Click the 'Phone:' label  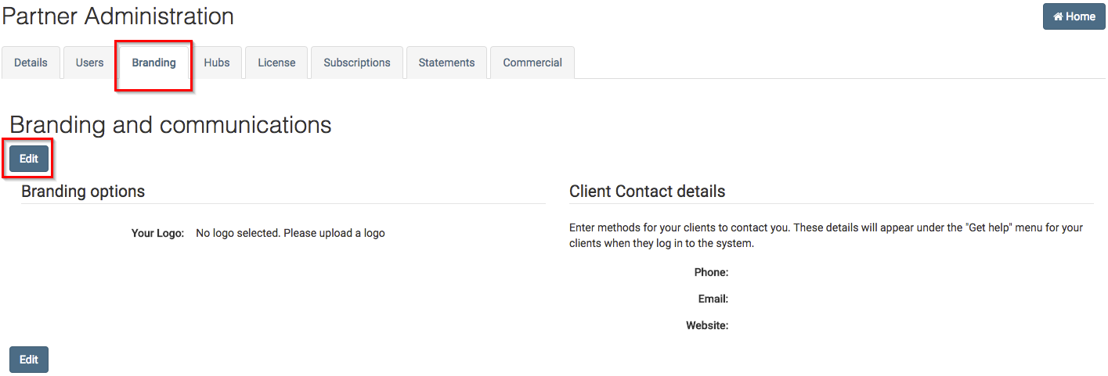click(x=711, y=272)
